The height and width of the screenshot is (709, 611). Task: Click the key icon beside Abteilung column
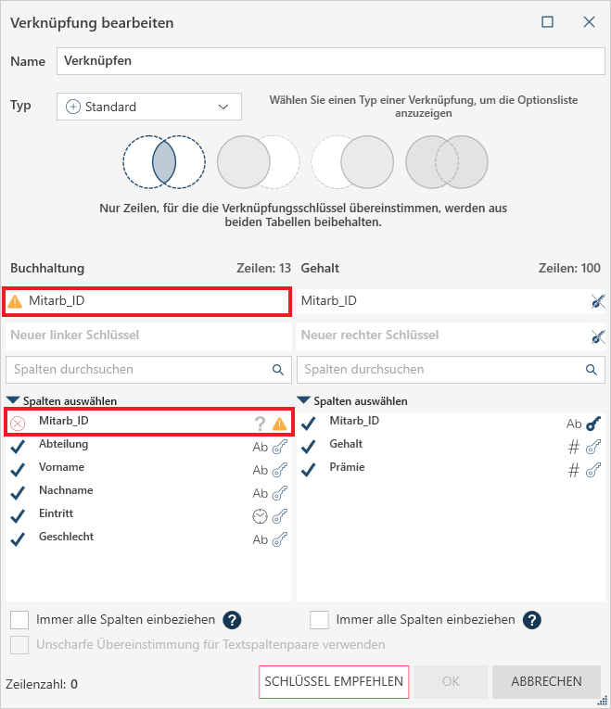click(280, 447)
